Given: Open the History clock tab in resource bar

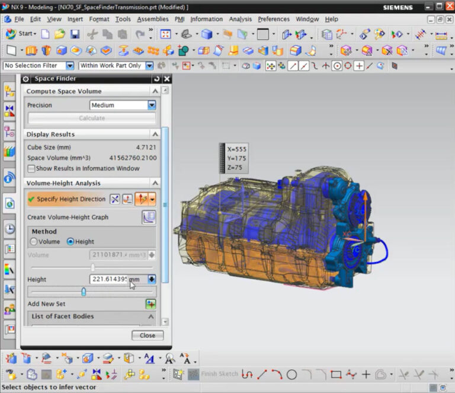Looking at the screenshot, I should (9, 229).
